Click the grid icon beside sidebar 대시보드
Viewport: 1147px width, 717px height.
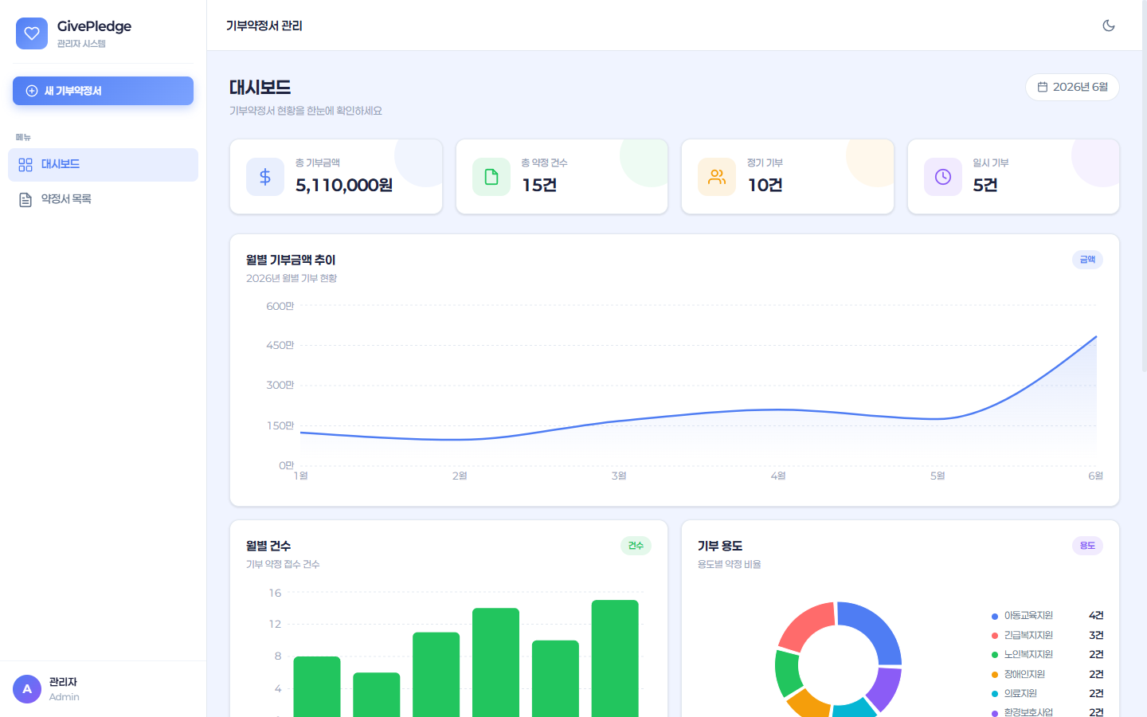point(25,165)
